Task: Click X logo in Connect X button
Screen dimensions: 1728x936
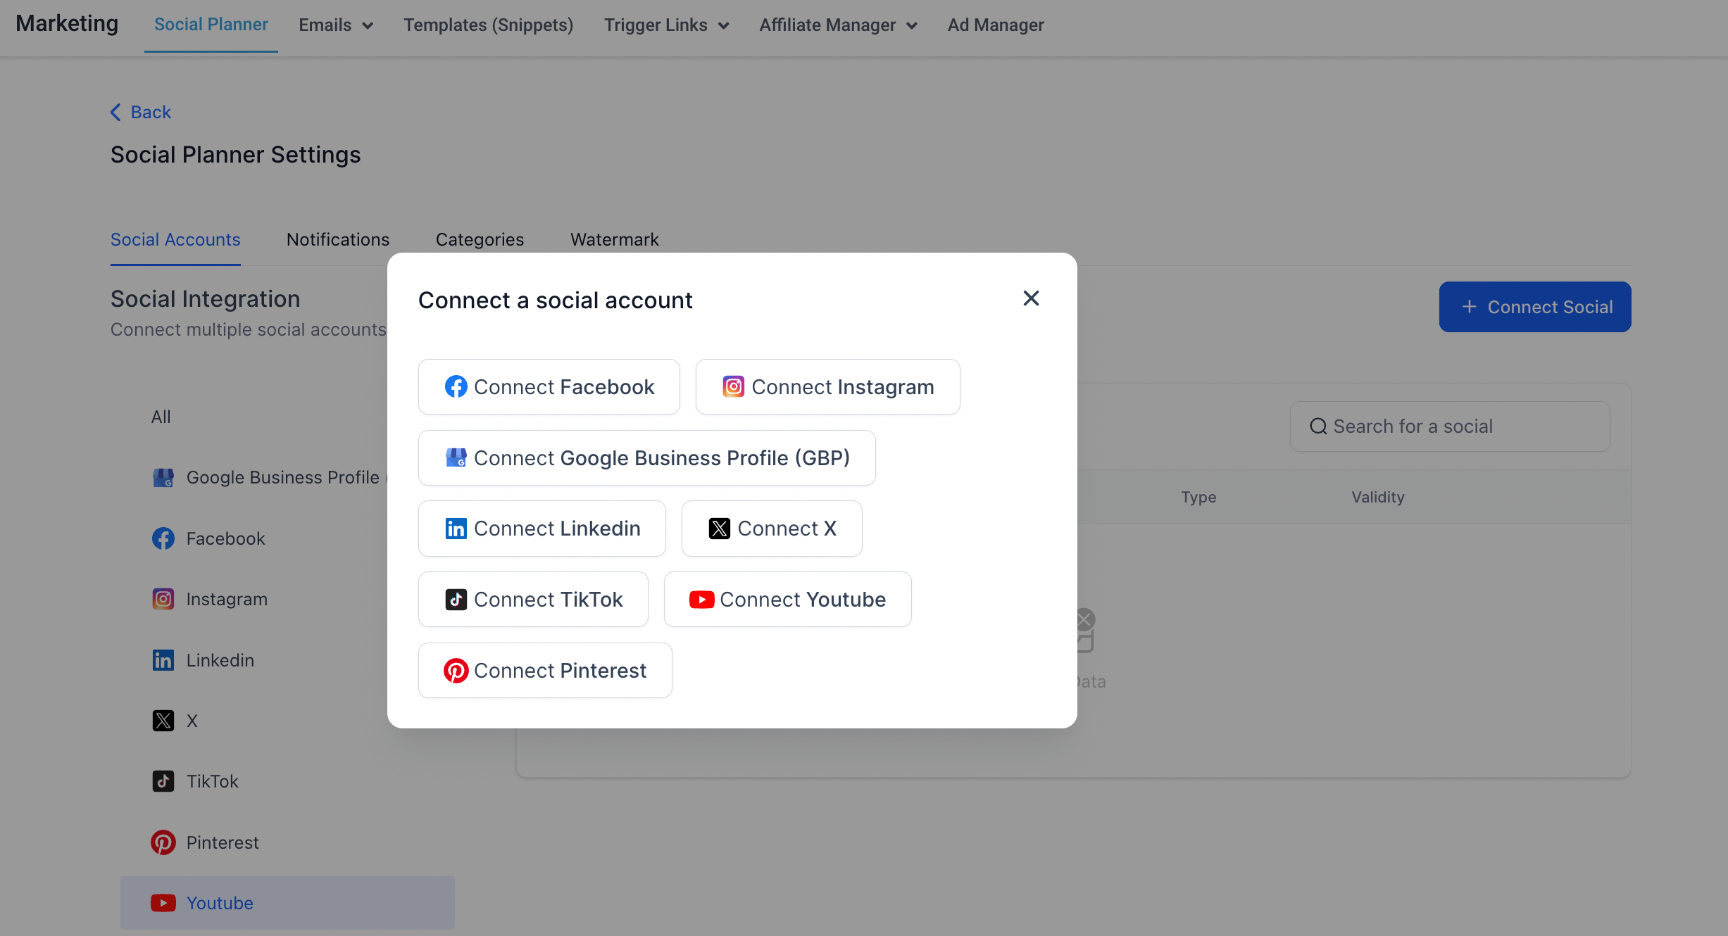Action: (719, 529)
